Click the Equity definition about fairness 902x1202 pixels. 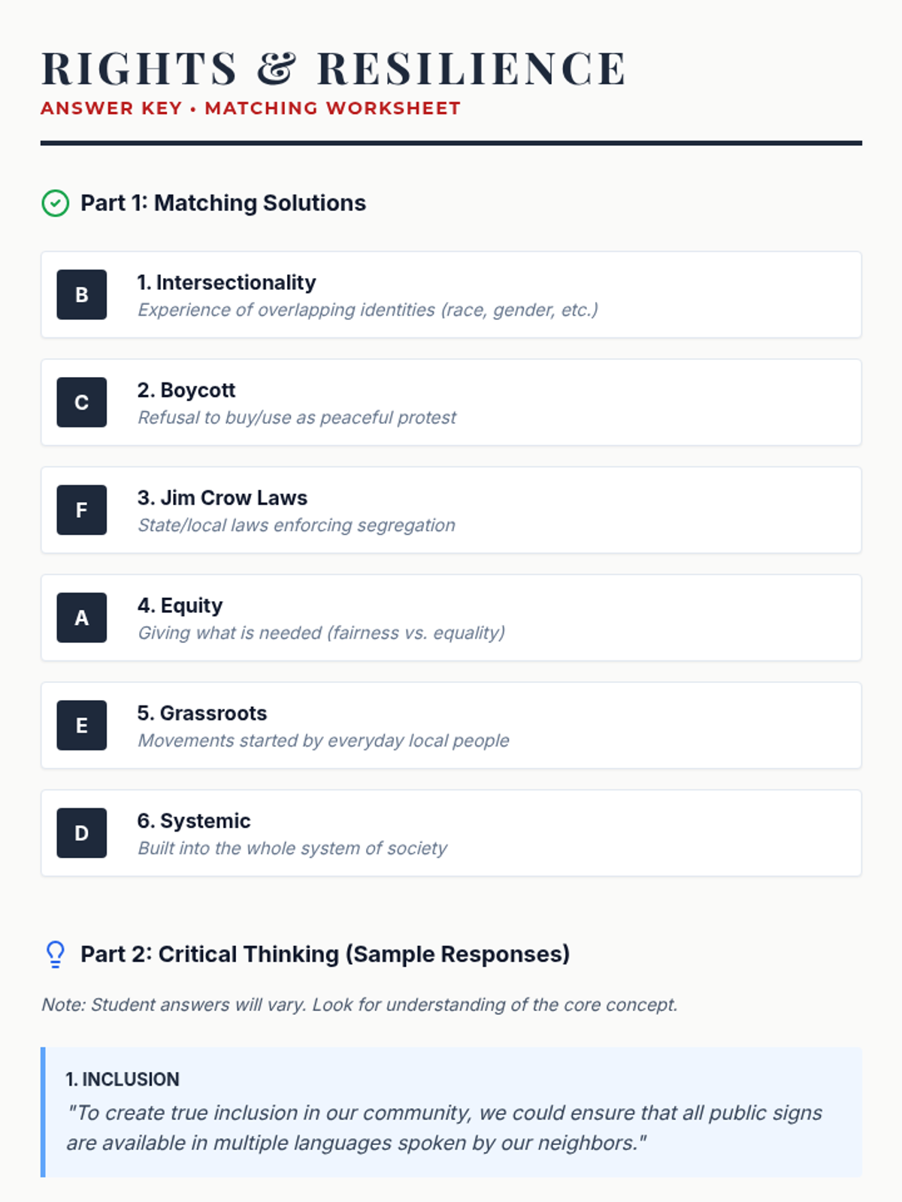click(321, 633)
